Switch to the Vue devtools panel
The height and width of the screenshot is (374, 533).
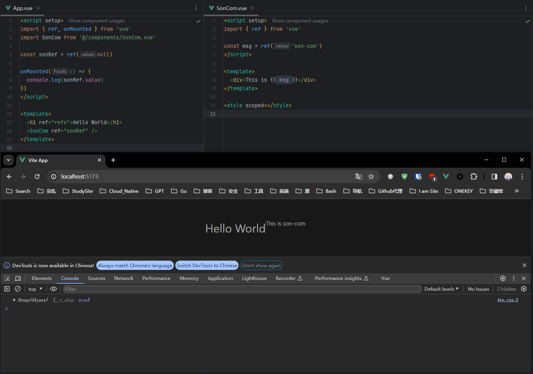click(385, 278)
